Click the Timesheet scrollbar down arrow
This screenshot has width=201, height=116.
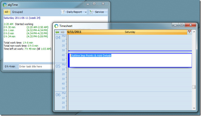pyautogui.click(x=194, y=108)
